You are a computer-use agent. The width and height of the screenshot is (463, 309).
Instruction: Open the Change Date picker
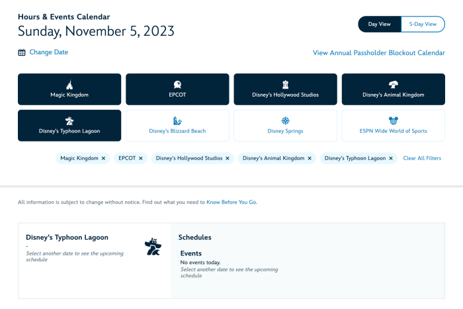48,53
